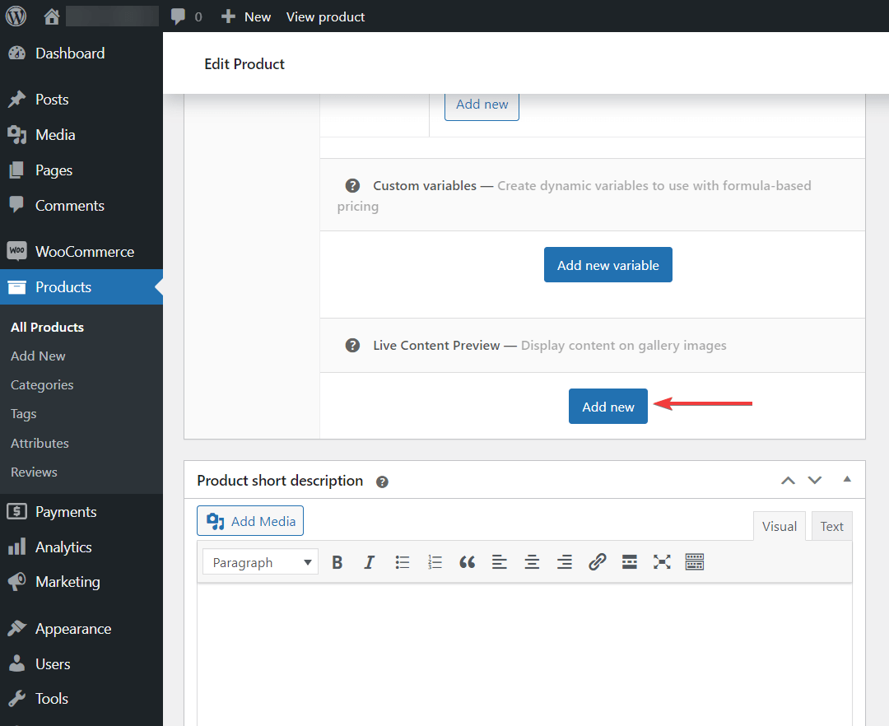The width and height of the screenshot is (889, 726).
Task: Click the outlined Add new button
Action: 482,105
